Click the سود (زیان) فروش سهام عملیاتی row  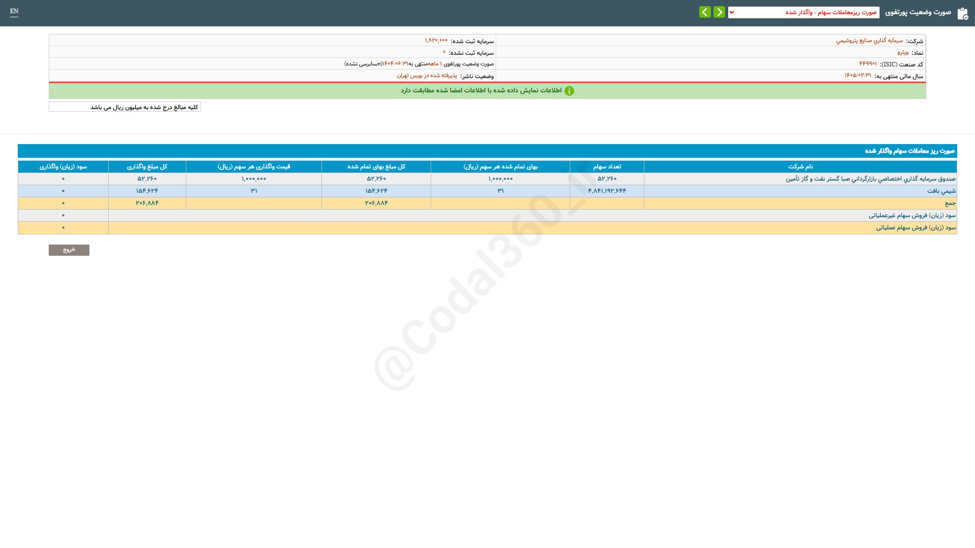tap(916, 227)
